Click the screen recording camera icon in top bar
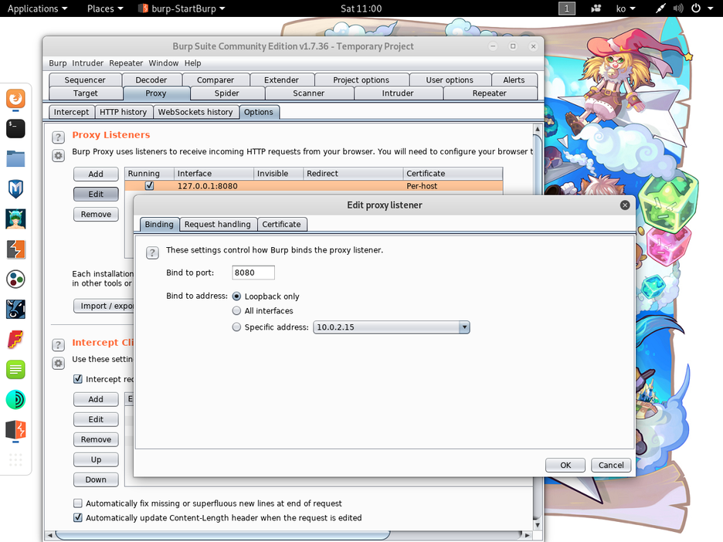This screenshot has width=723, height=542. (596, 8)
